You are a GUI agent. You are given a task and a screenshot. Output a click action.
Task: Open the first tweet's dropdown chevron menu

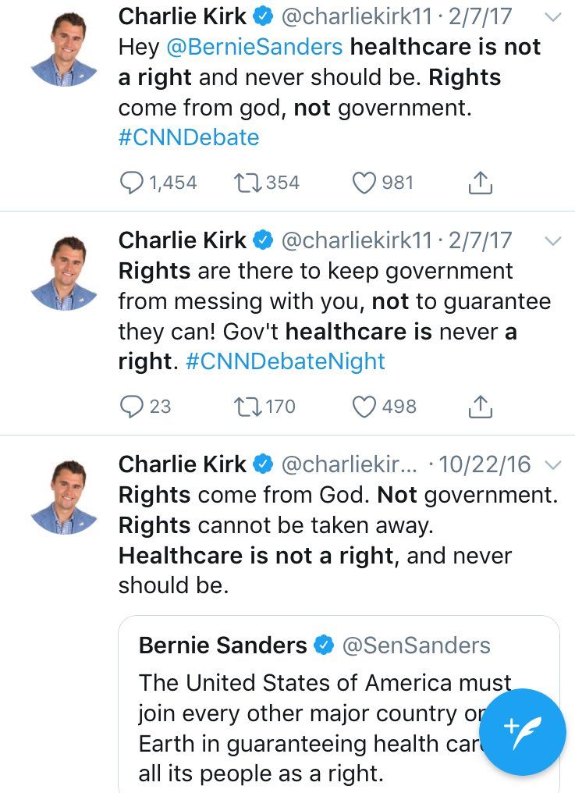click(552, 17)
